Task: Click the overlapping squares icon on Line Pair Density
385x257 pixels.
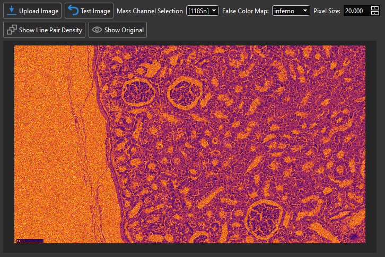Action: tap(12, 30)
